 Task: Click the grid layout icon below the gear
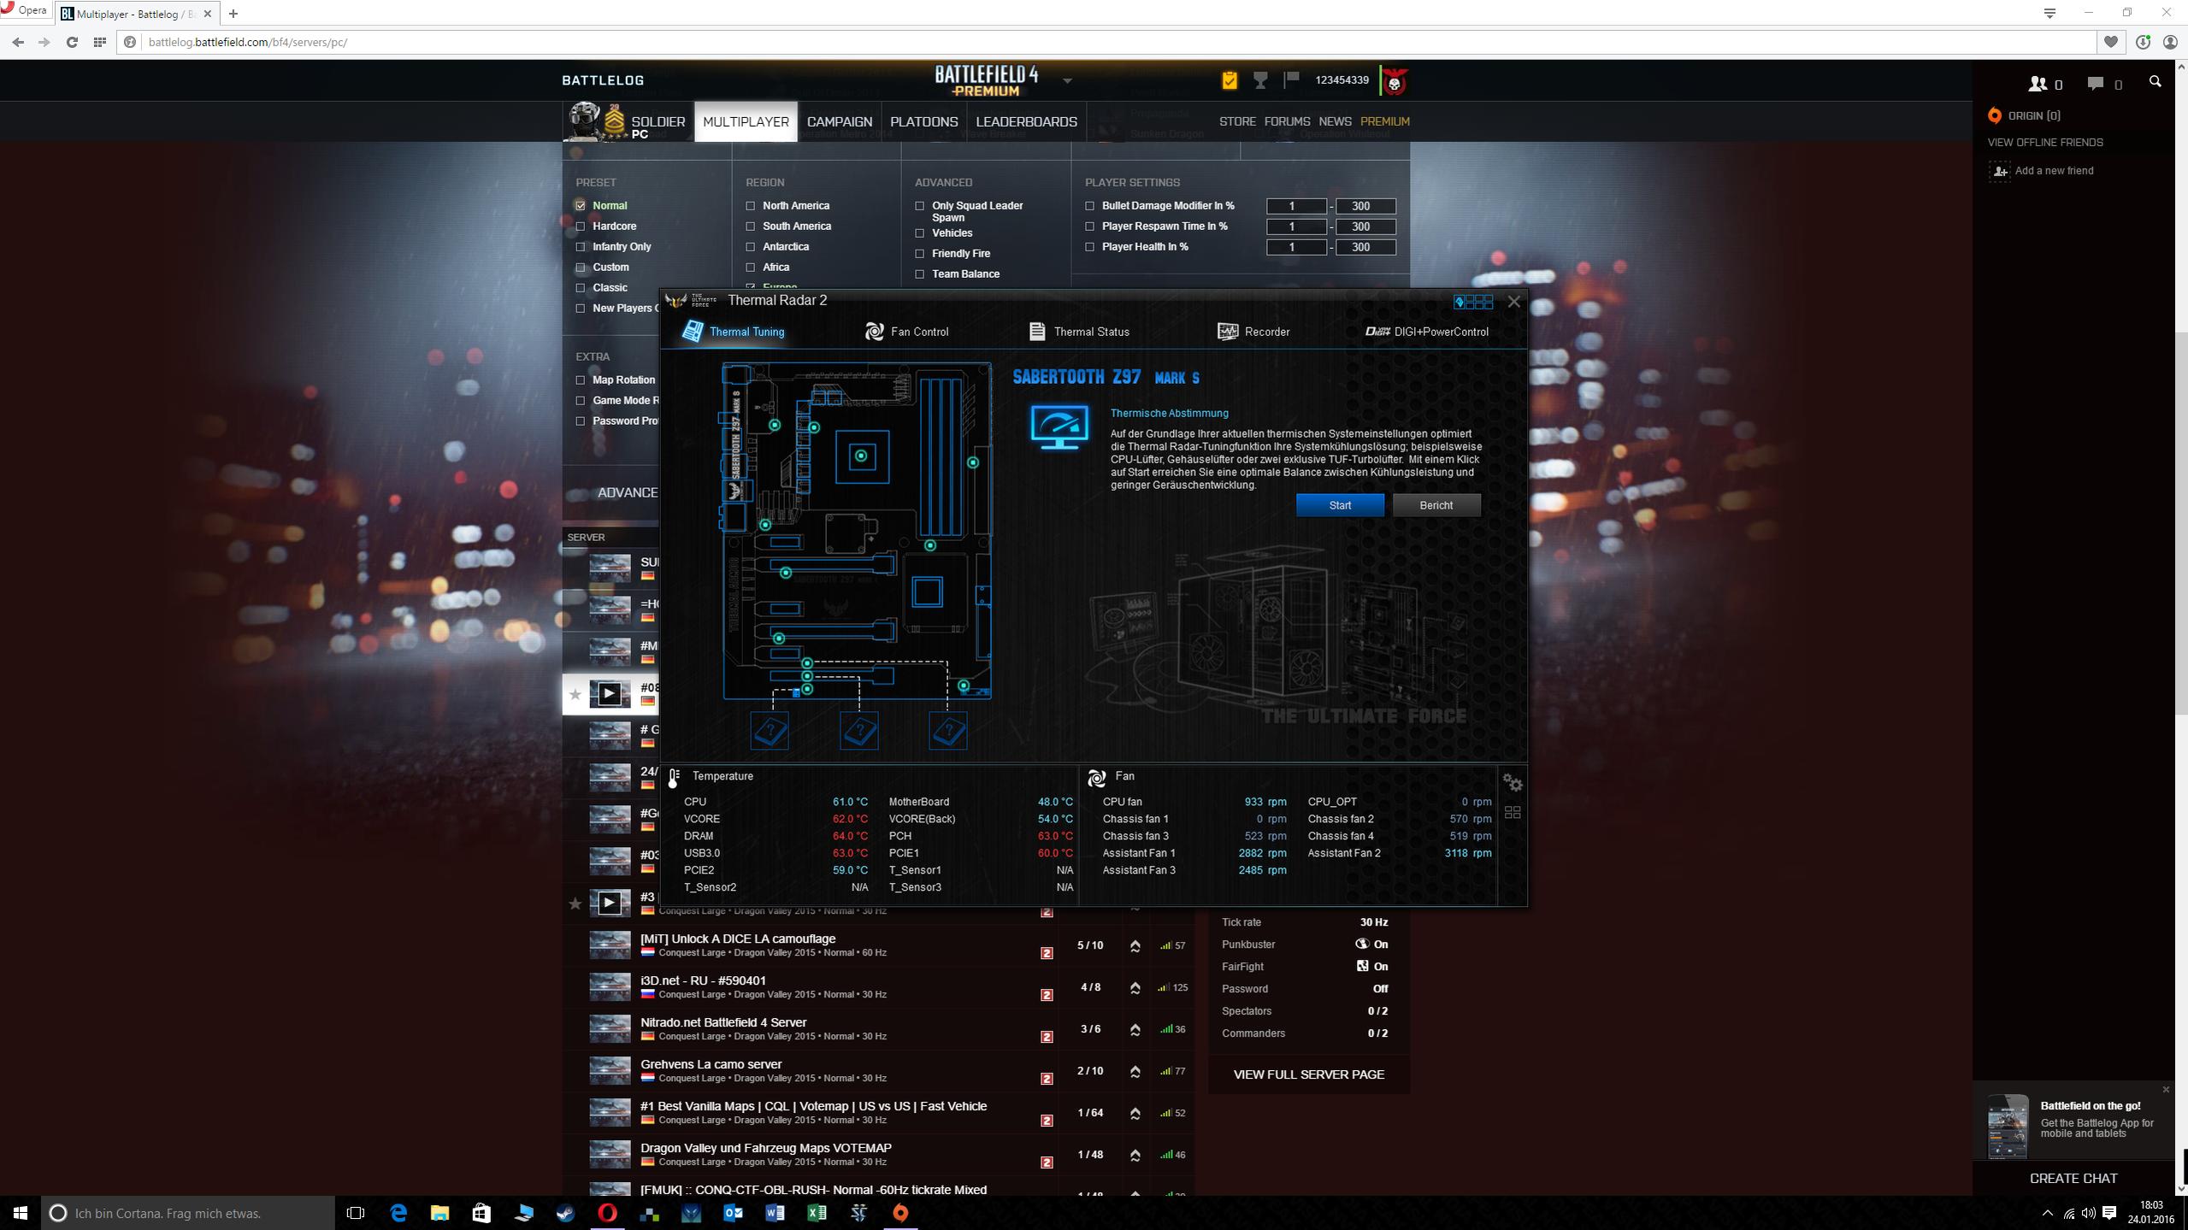tap(1512, 812)
